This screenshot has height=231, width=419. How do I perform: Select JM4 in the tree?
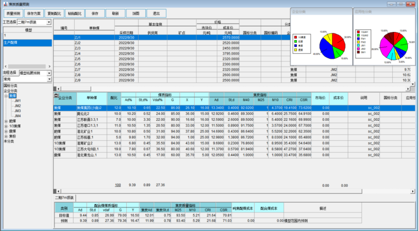click(x=18, y=116)
